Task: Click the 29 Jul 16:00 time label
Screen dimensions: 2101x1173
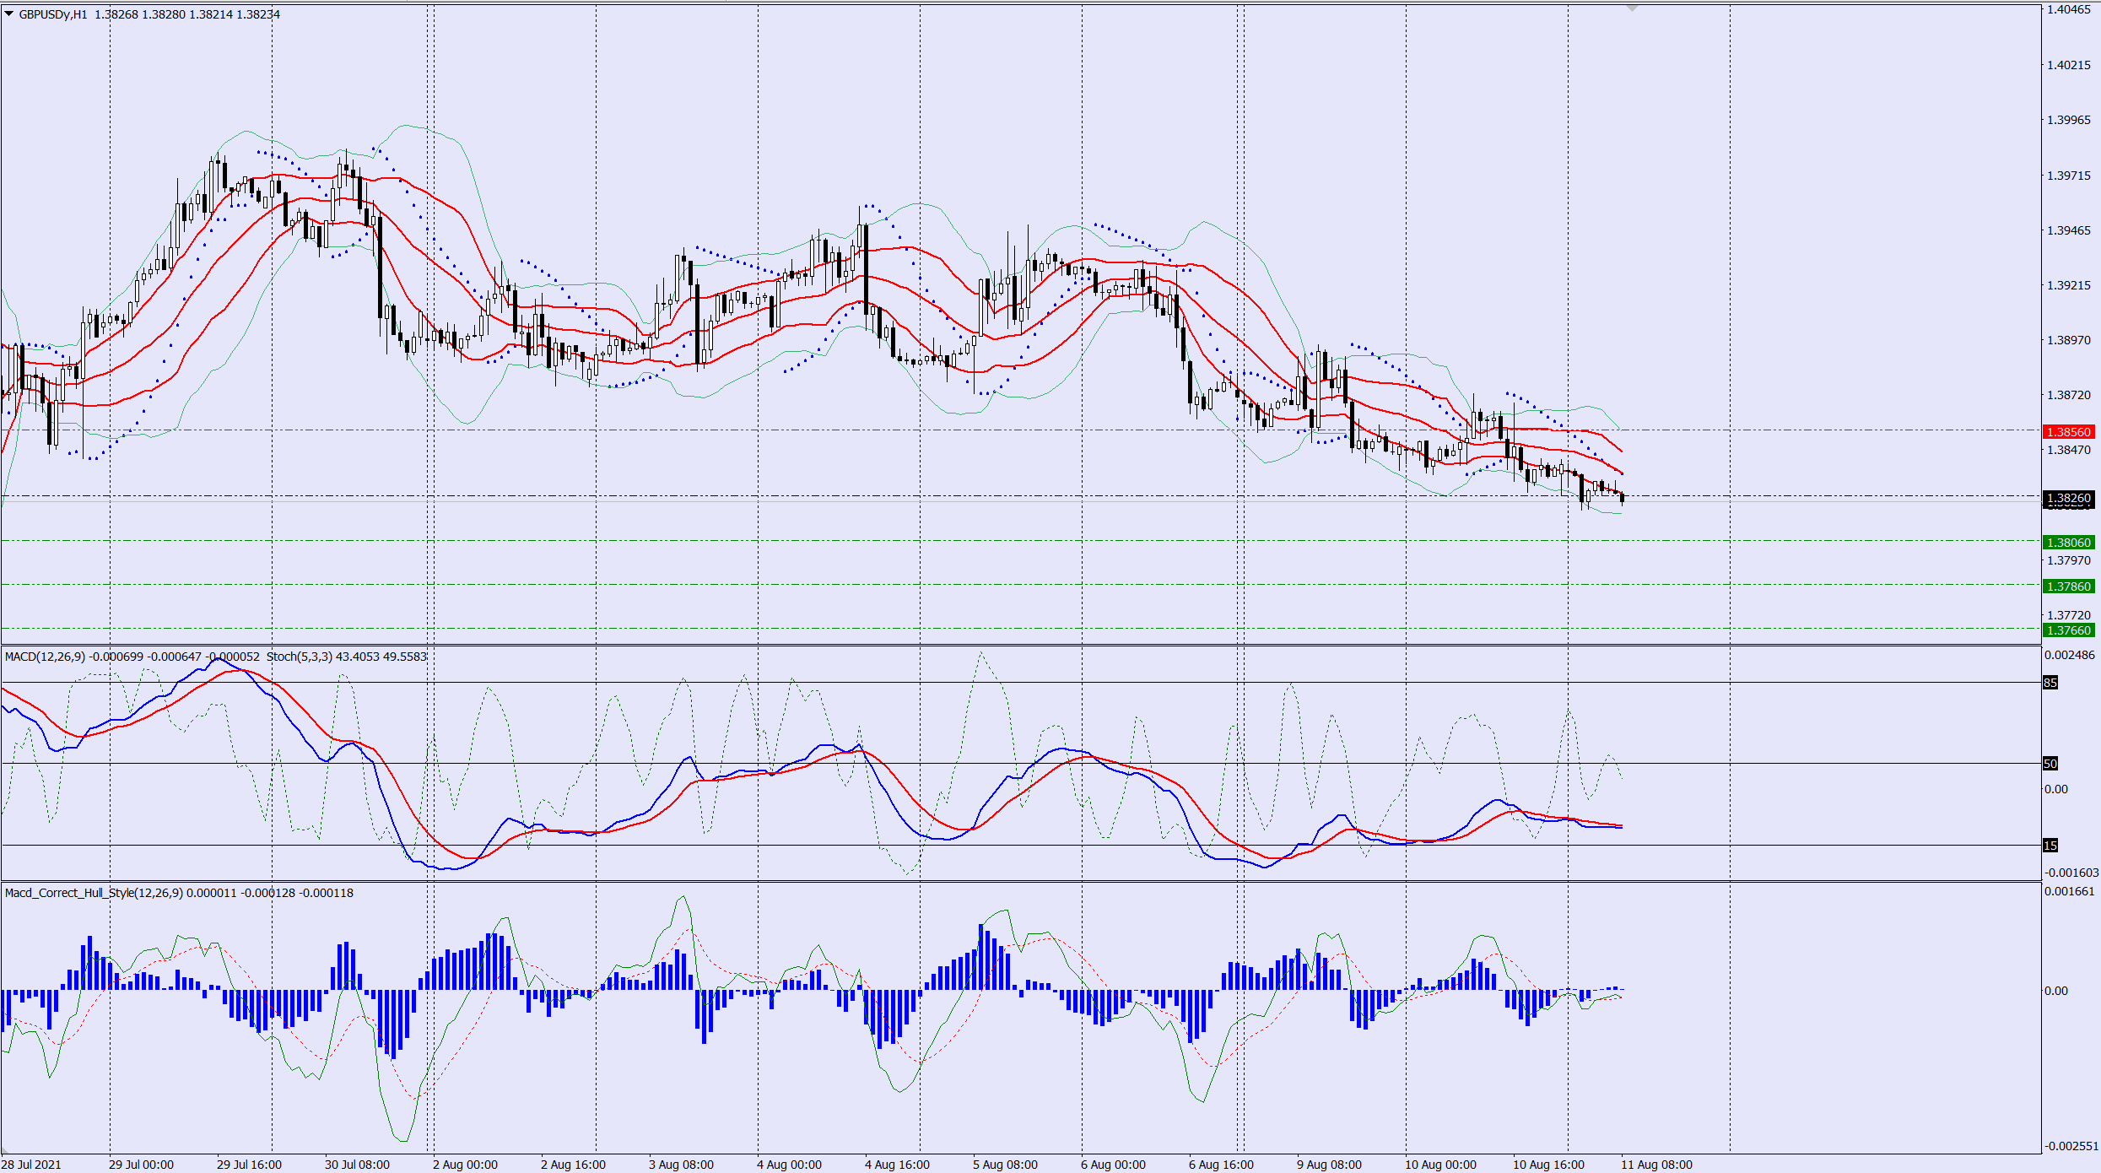Action: [x=249, y=1165]
